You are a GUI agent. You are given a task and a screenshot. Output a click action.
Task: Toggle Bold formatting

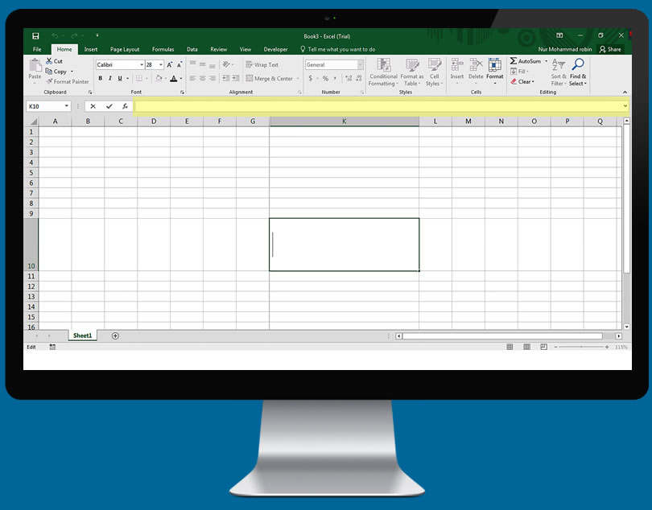click(101, 79)
